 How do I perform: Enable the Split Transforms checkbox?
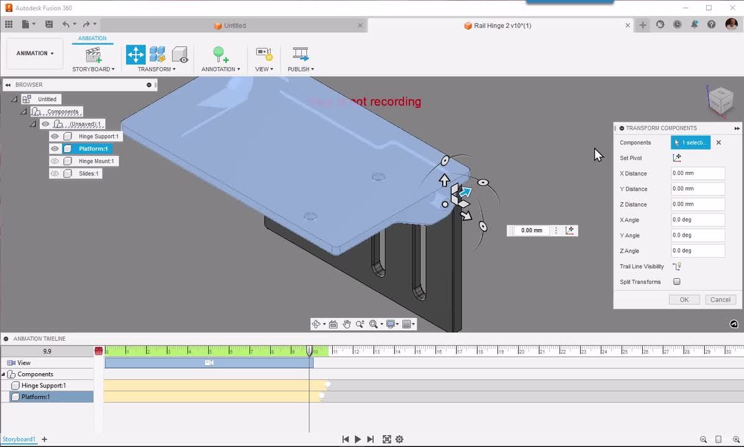click(x=677, y=282)
